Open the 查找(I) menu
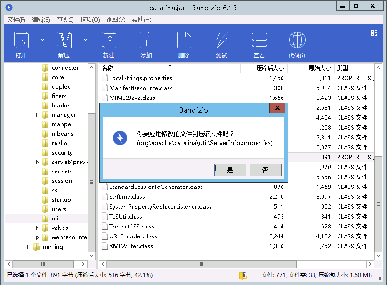387x285 pixels. [x=65, y=19]
